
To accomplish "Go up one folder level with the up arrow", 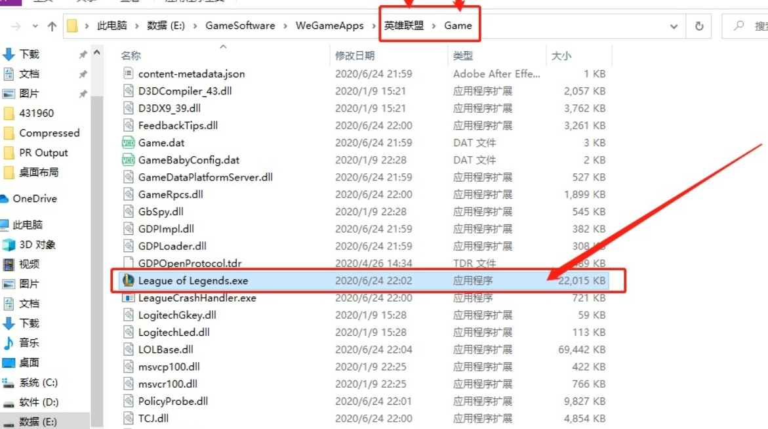I will 52,26.
